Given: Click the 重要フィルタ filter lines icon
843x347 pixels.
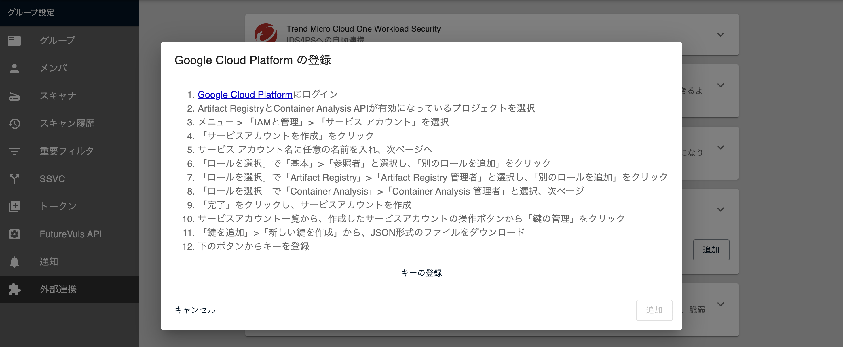Looking at the screenshot, I should pyautogui.click(x=14, y=151).
